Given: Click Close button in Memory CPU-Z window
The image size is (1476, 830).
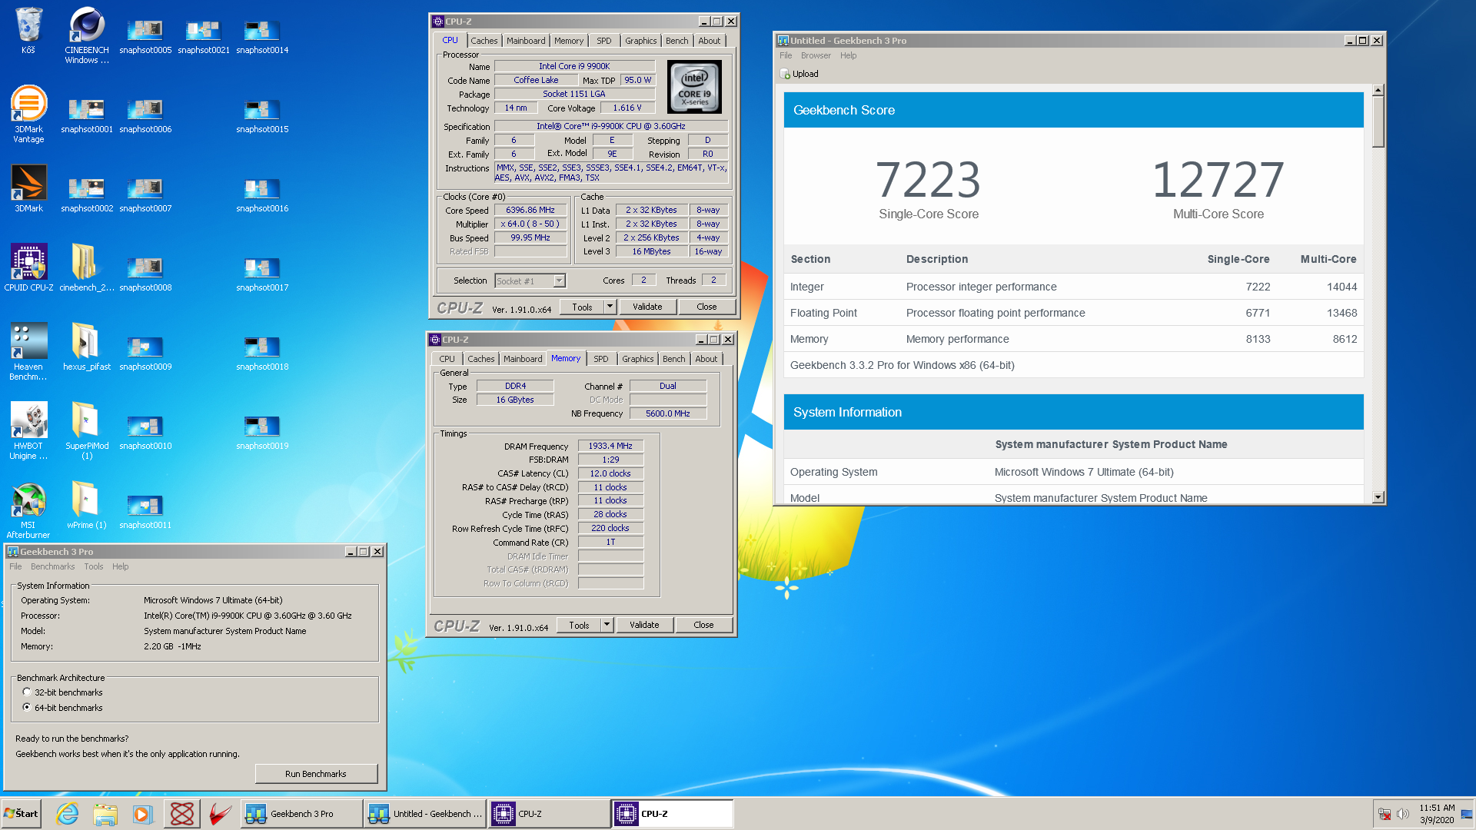Looking at the screenshot, I should click(703, 625).
